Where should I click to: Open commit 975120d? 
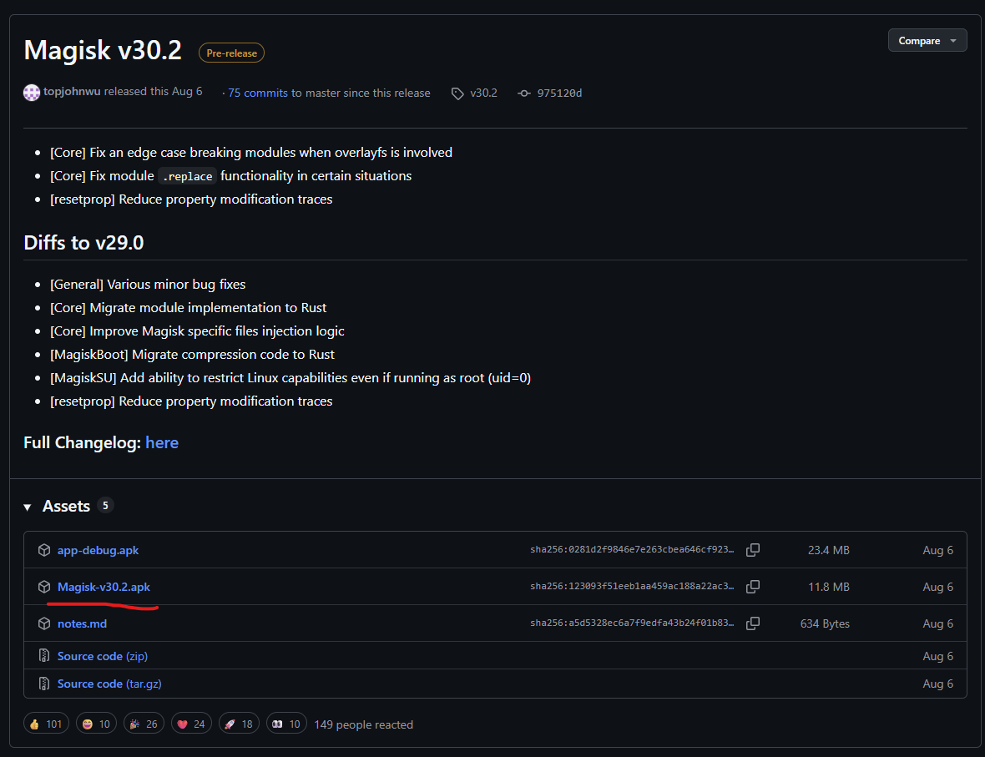pyautogui.click(x=559, y=93)
